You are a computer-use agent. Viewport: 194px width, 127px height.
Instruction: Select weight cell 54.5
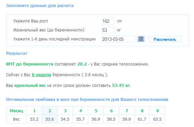pos(65,119)
